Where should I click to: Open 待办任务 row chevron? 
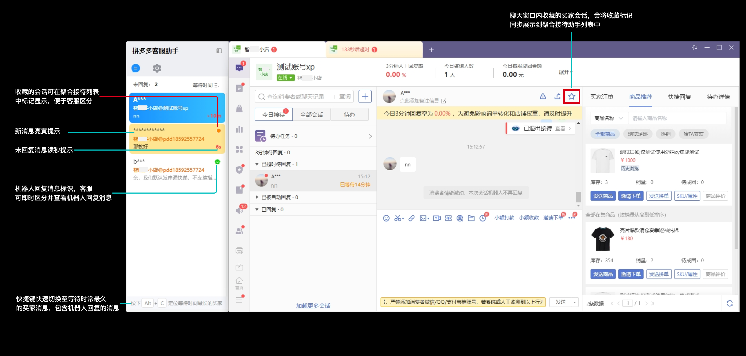pos(370,136)
